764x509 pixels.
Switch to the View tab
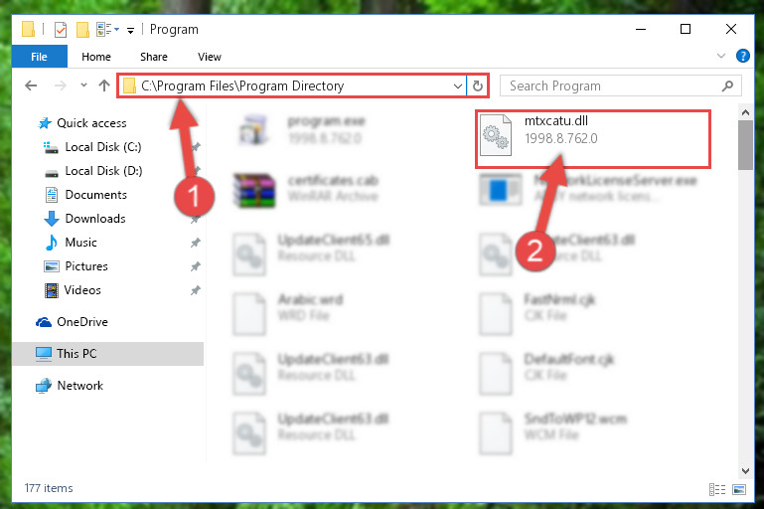(x=210, y=57)
